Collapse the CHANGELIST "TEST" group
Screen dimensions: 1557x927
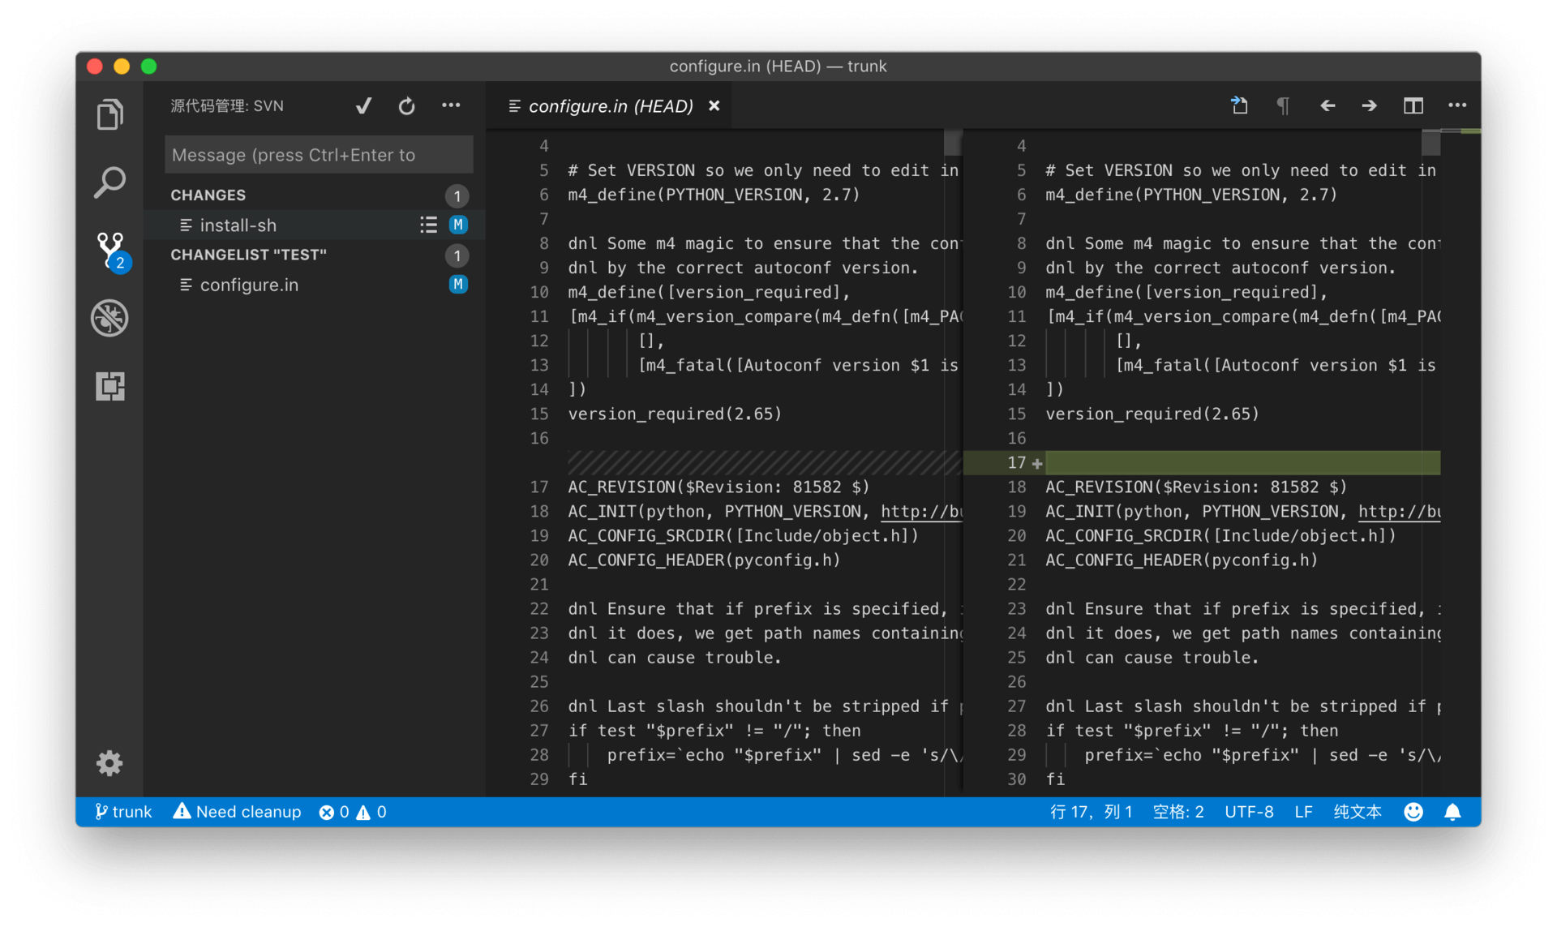pos(315,255)
